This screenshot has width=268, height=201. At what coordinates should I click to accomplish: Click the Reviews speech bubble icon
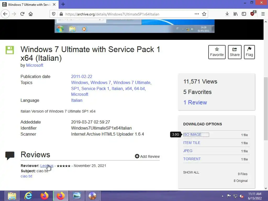[10, 155]
